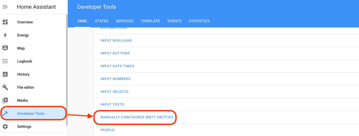Click the sidebar vertical scrollbar

click(67, 68)
